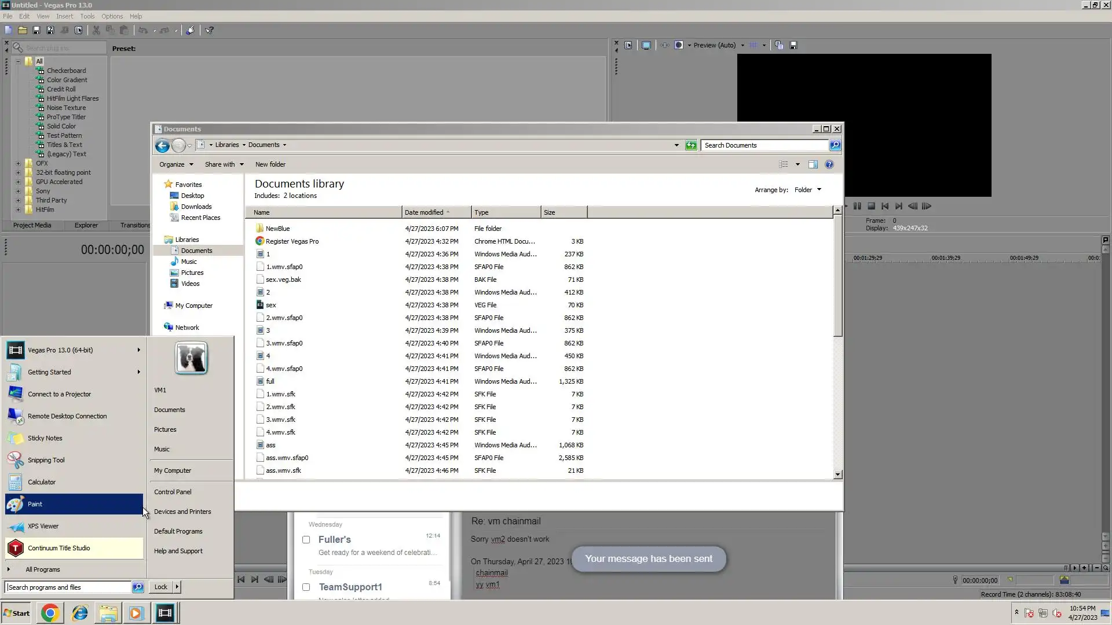Open Google Chrome from the taskbar

tap(50, 613)
